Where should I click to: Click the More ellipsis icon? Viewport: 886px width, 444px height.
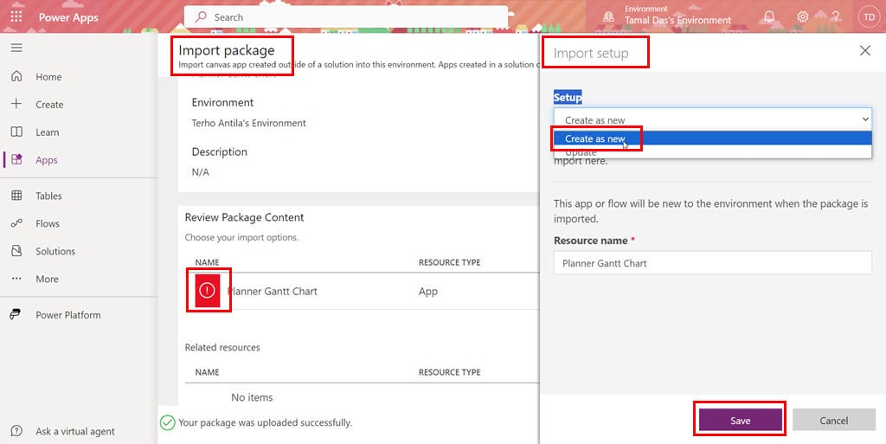pos(16,279)
